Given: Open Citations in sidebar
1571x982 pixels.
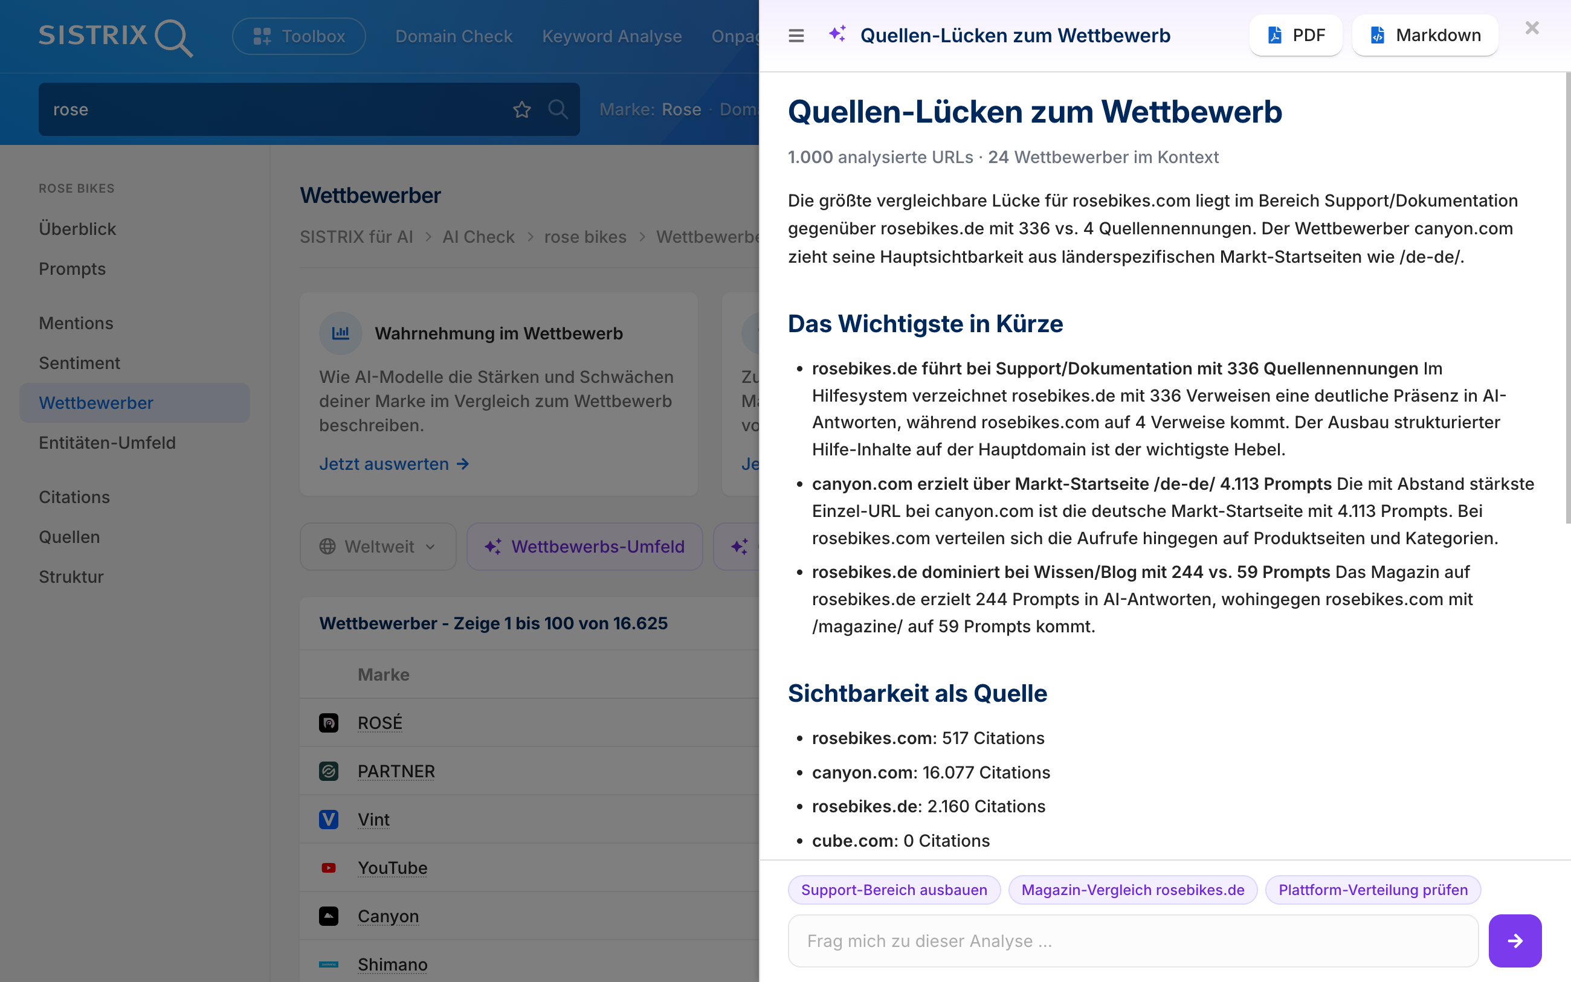Looking at the screenshot, I should pyautogui.click(x=74, y=497).
